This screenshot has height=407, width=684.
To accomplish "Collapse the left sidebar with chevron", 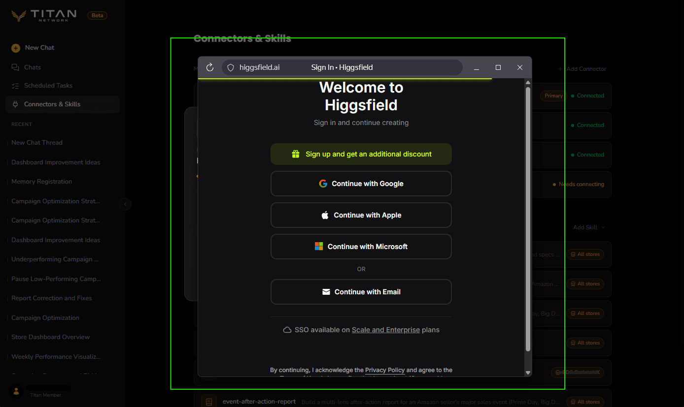I will click(x=125, y=204).
